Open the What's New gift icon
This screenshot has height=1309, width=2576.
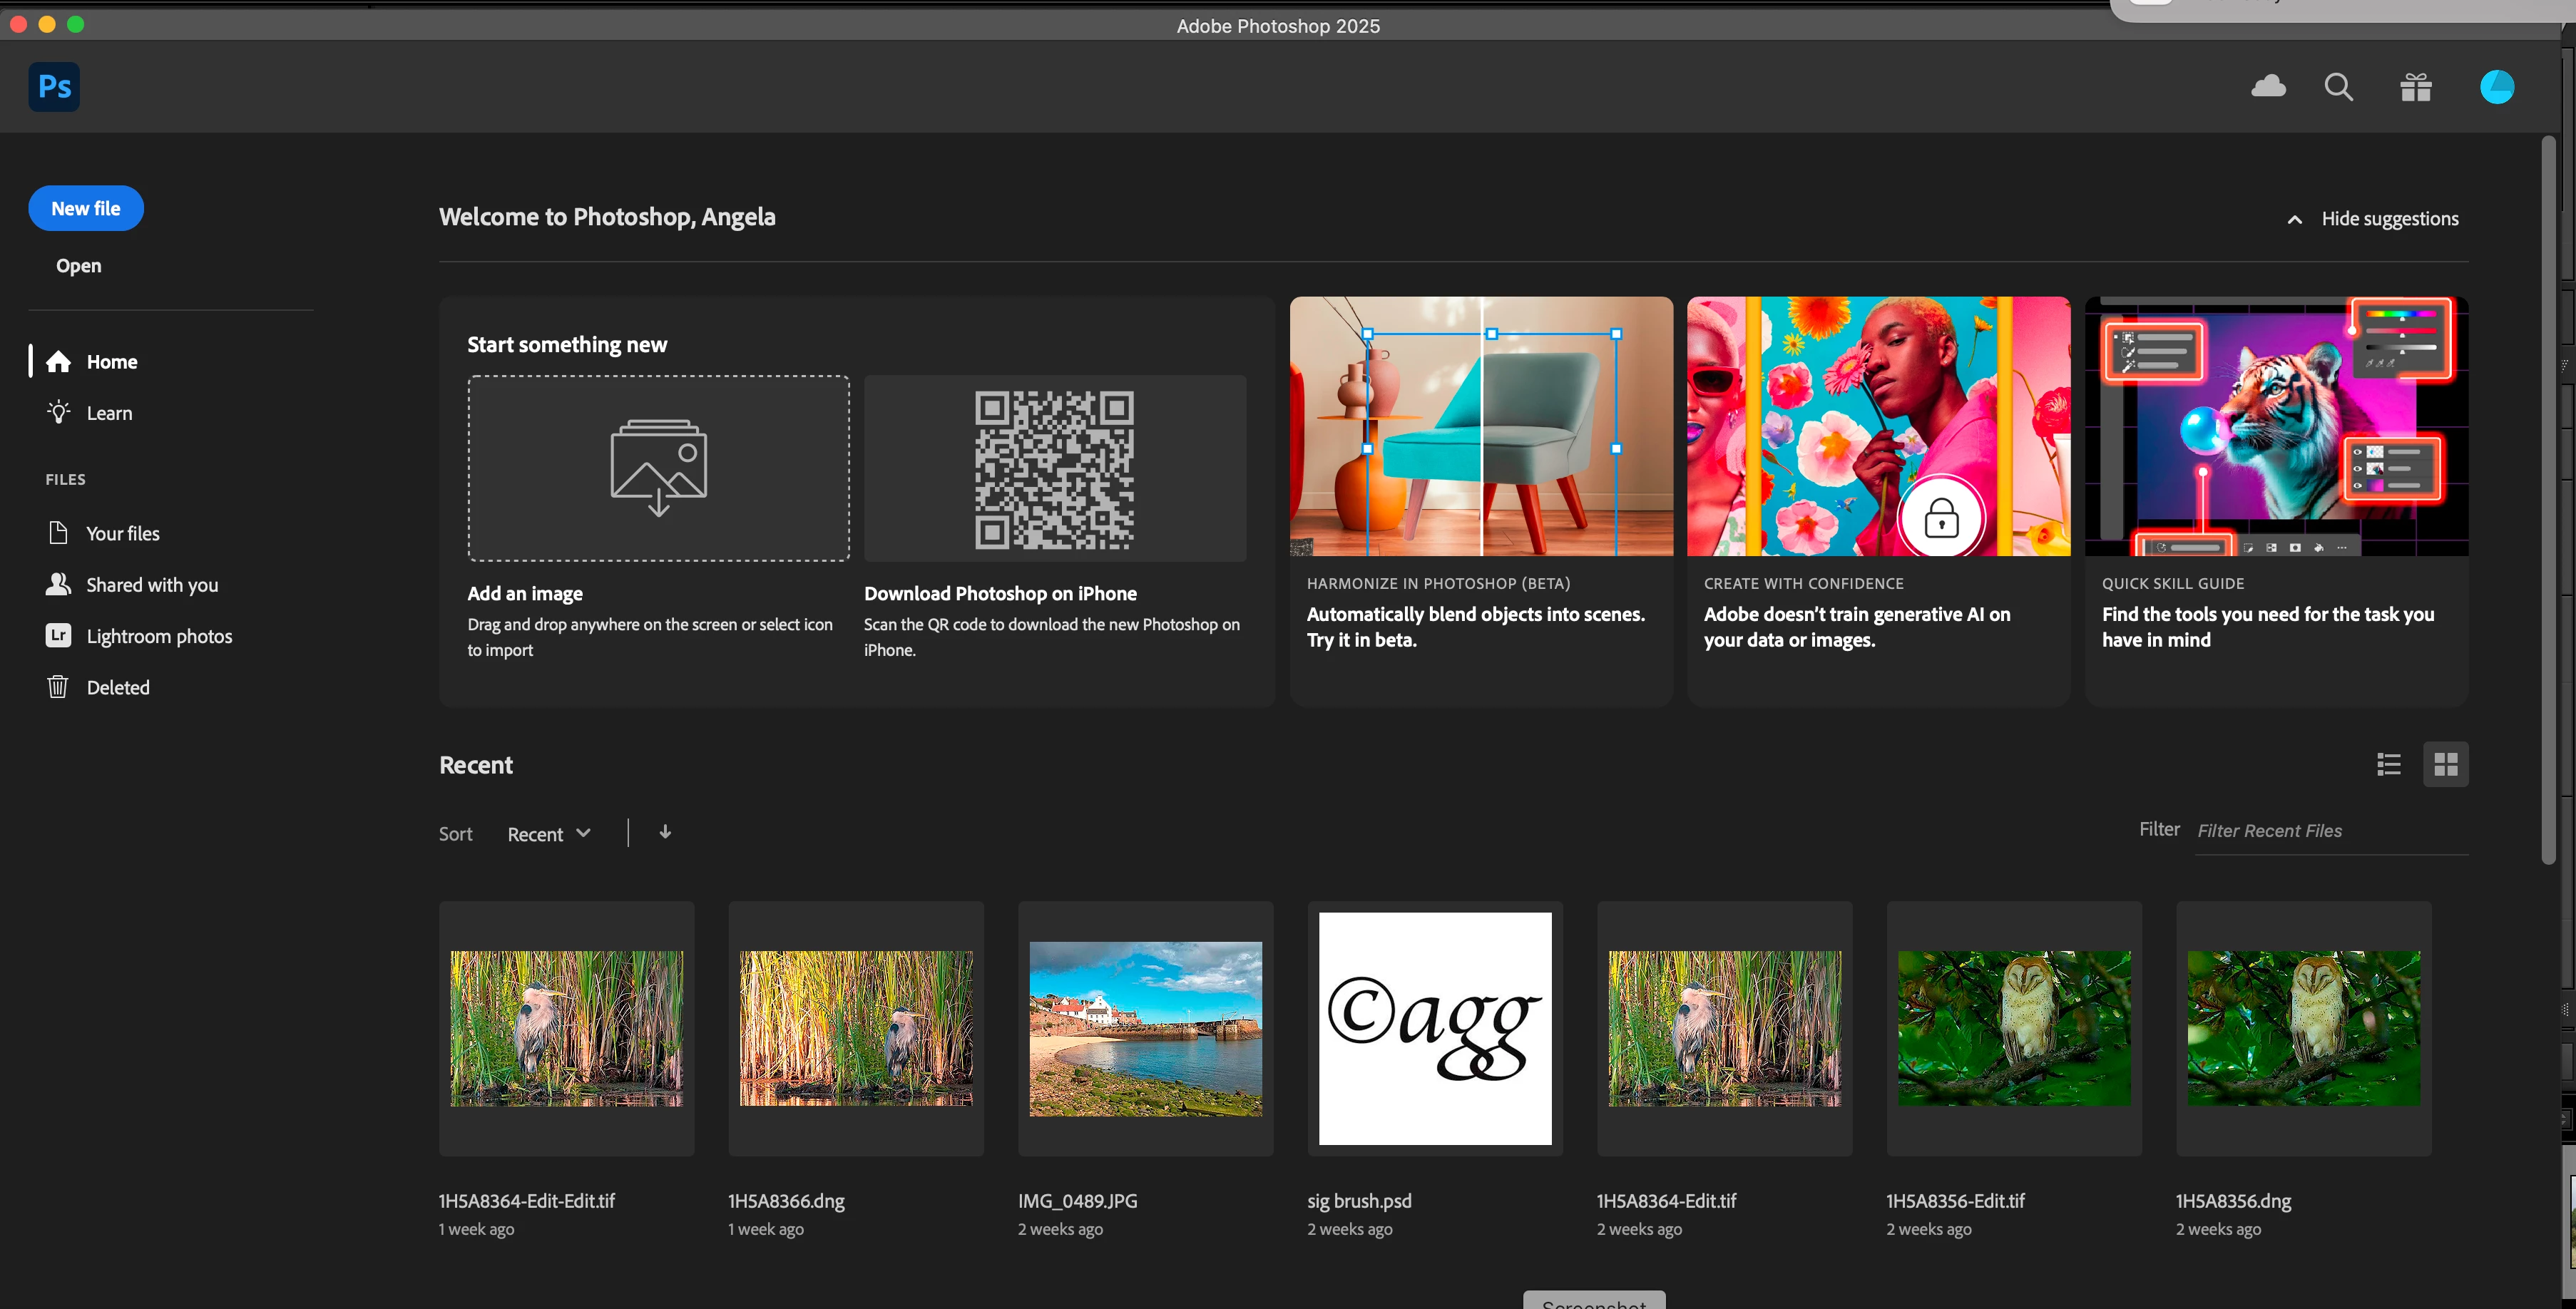(2416, 88)
